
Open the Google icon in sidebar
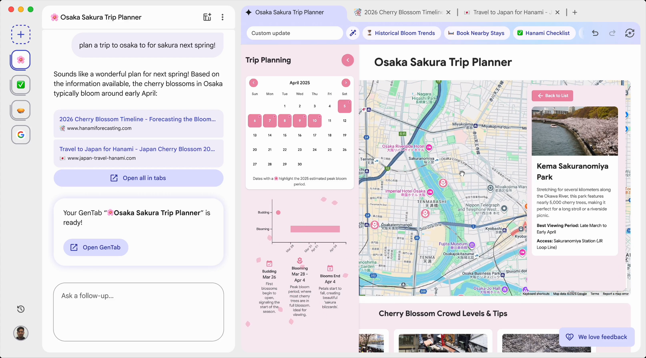[21, 134]
